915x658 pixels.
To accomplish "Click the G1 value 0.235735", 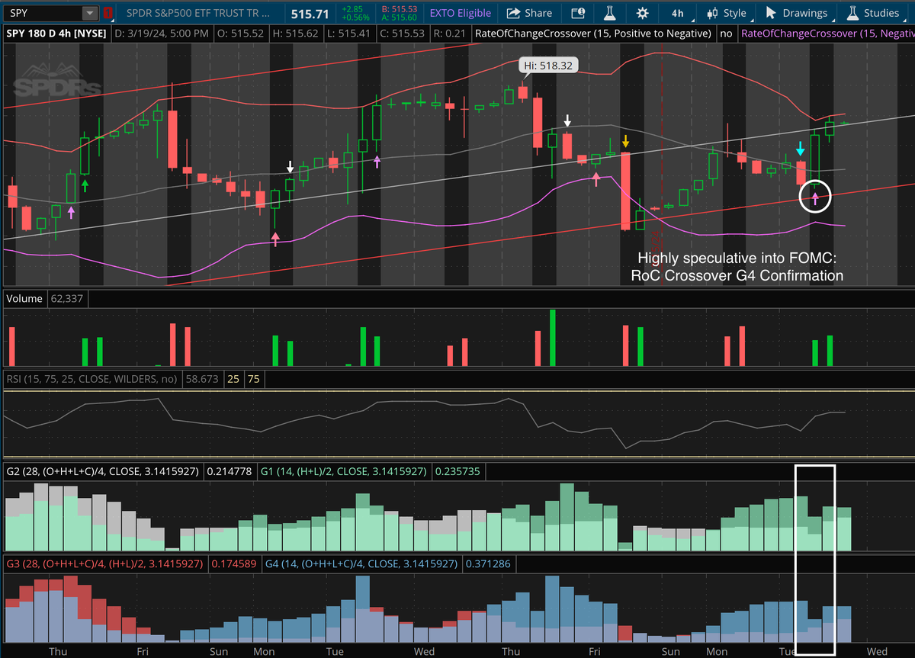I will click(x=459, y=471).
